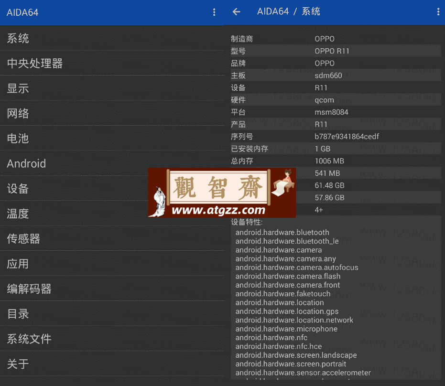Click the 4+ value
This screenshot has height=386, width=445.
319,210
